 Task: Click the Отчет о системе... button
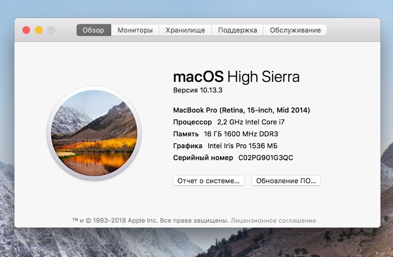(209, 181)
